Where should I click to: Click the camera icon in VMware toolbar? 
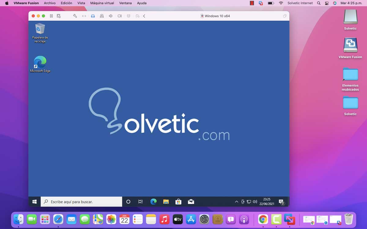[120, 16]
